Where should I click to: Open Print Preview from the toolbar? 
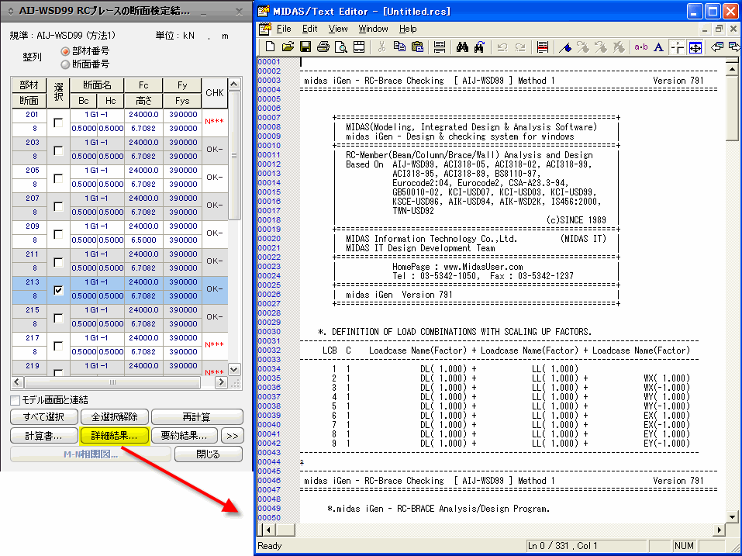pos(340,47)
